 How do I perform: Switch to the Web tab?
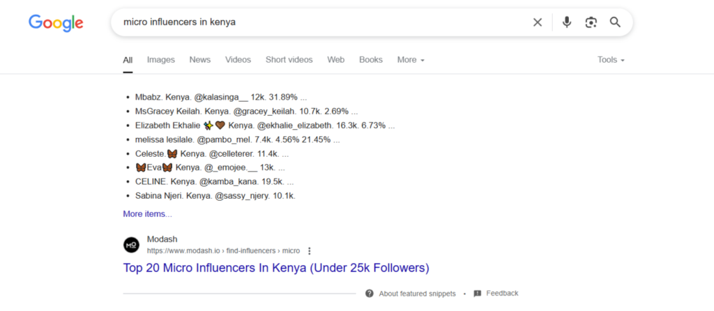pyautogui.click(x=336, y=60)
